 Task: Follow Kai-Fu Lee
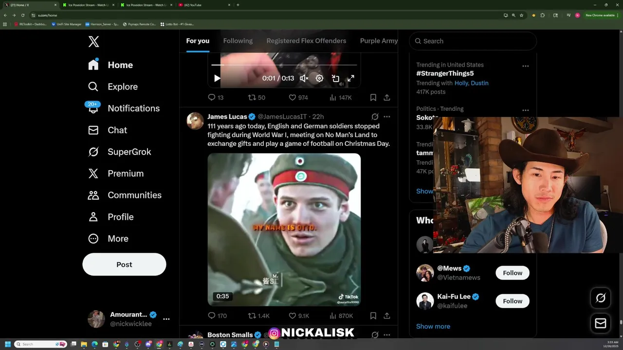[513, 301]
